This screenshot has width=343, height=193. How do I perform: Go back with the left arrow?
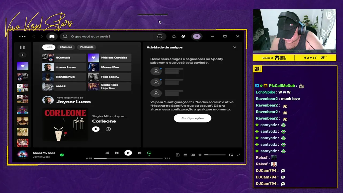click(34, 36)
